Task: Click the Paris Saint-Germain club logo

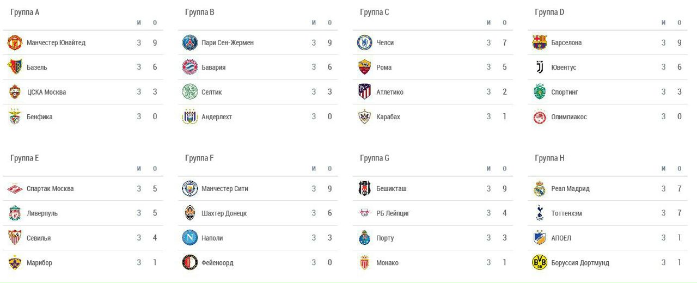Action: [189, 42]
